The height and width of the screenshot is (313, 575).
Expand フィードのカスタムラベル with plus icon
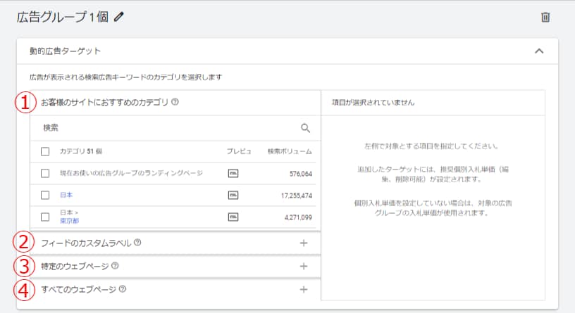[304, 243]
